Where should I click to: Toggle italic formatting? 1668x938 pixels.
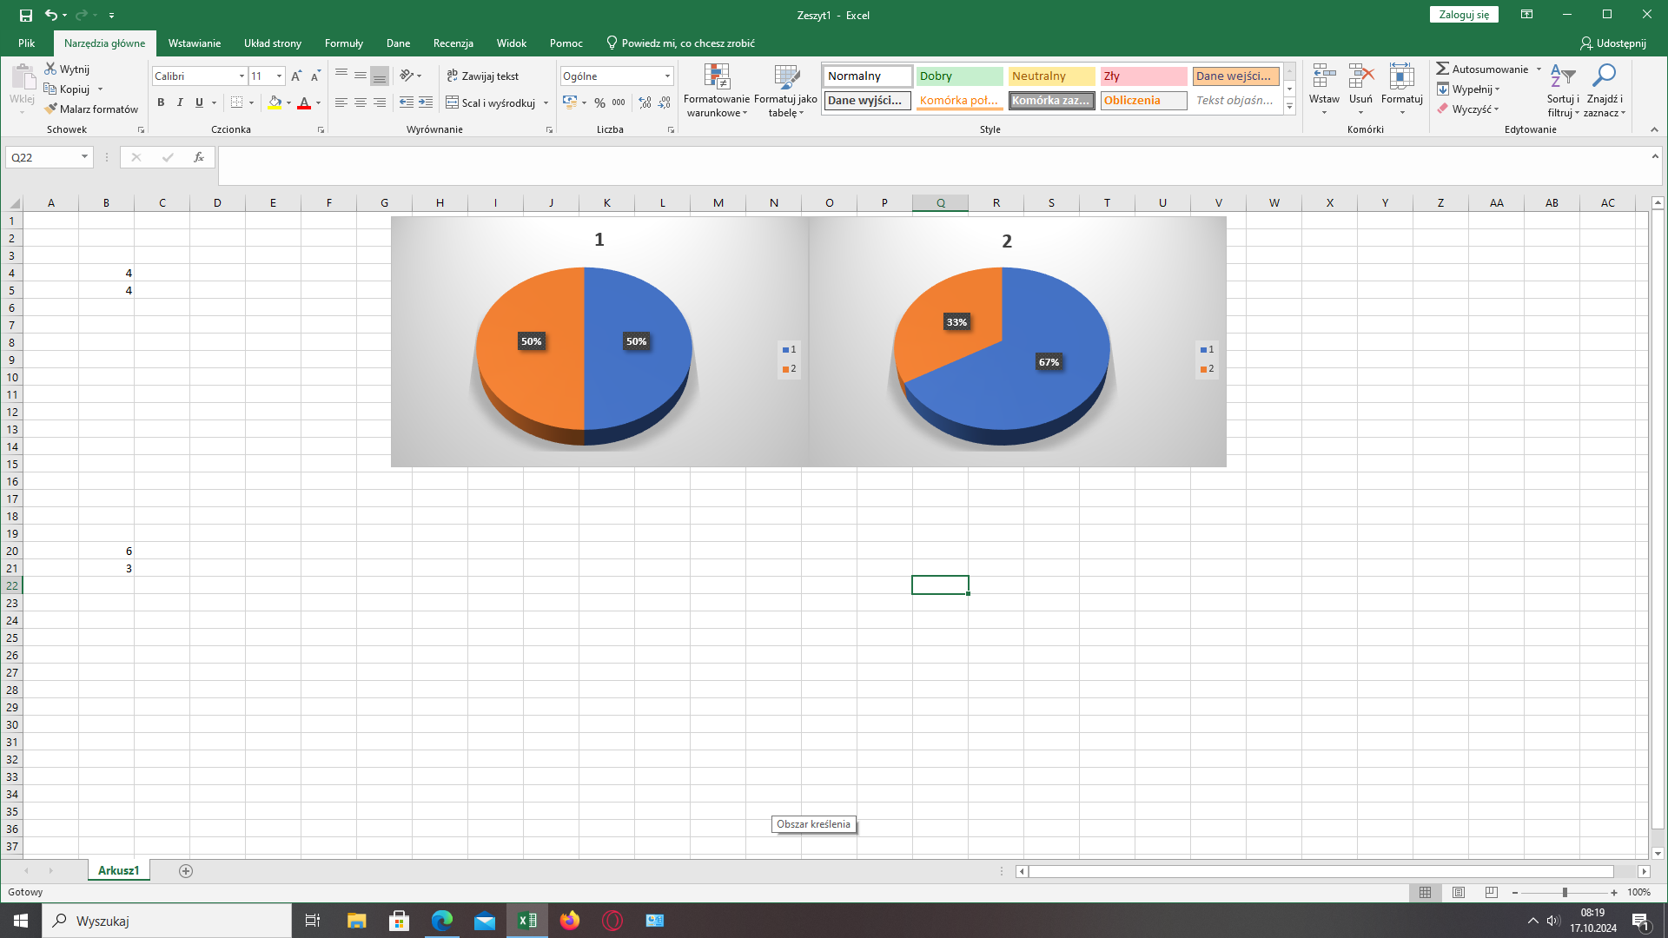180,102
